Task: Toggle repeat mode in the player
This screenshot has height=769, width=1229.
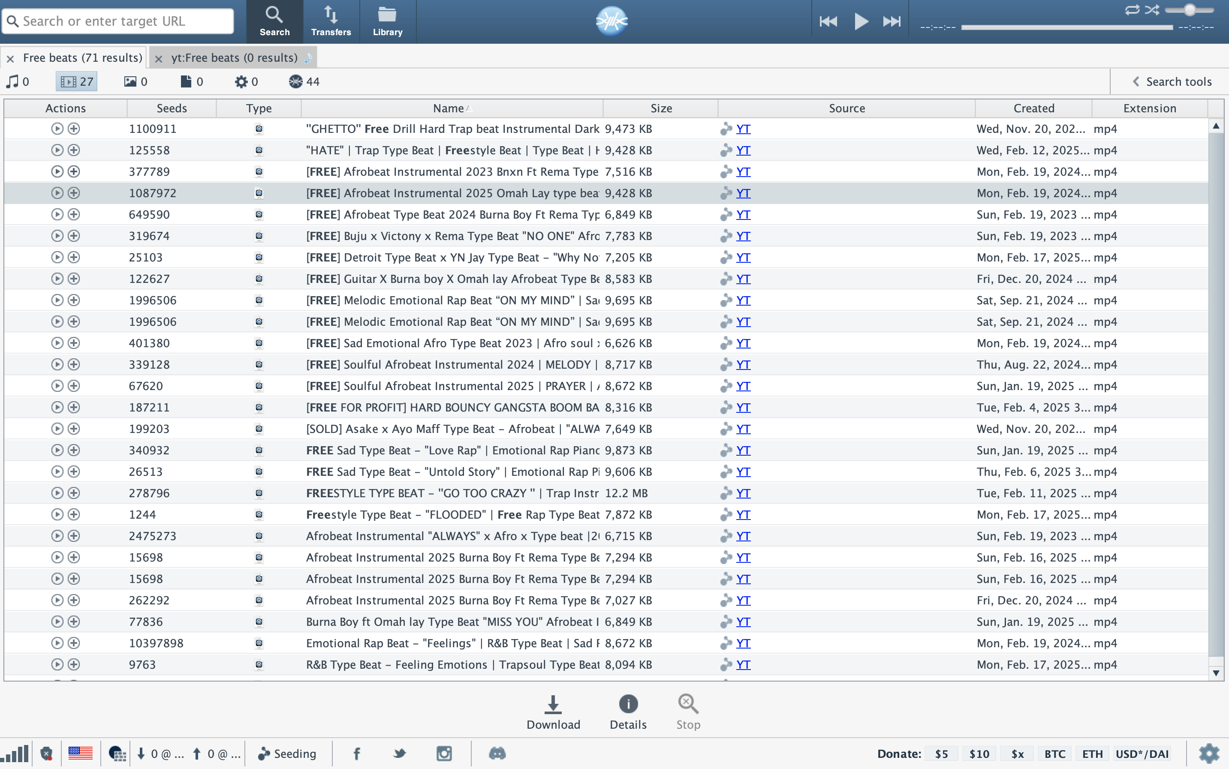Action: tap(1133, 10)
